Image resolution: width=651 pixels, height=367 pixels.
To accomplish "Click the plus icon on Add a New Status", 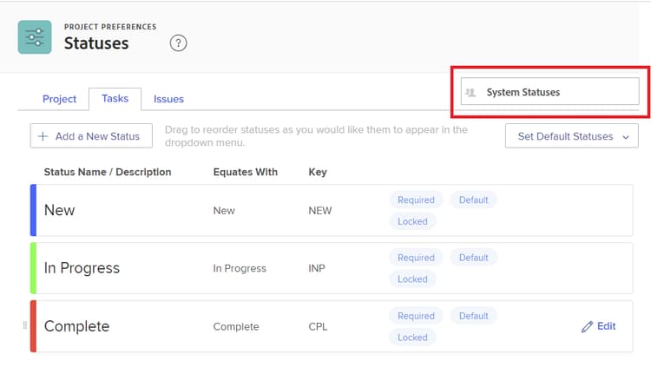I will point(43,136).
